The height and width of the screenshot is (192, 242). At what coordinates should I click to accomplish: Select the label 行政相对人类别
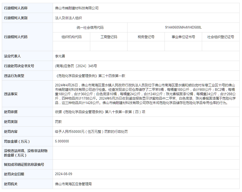click(x=16, y=18)
